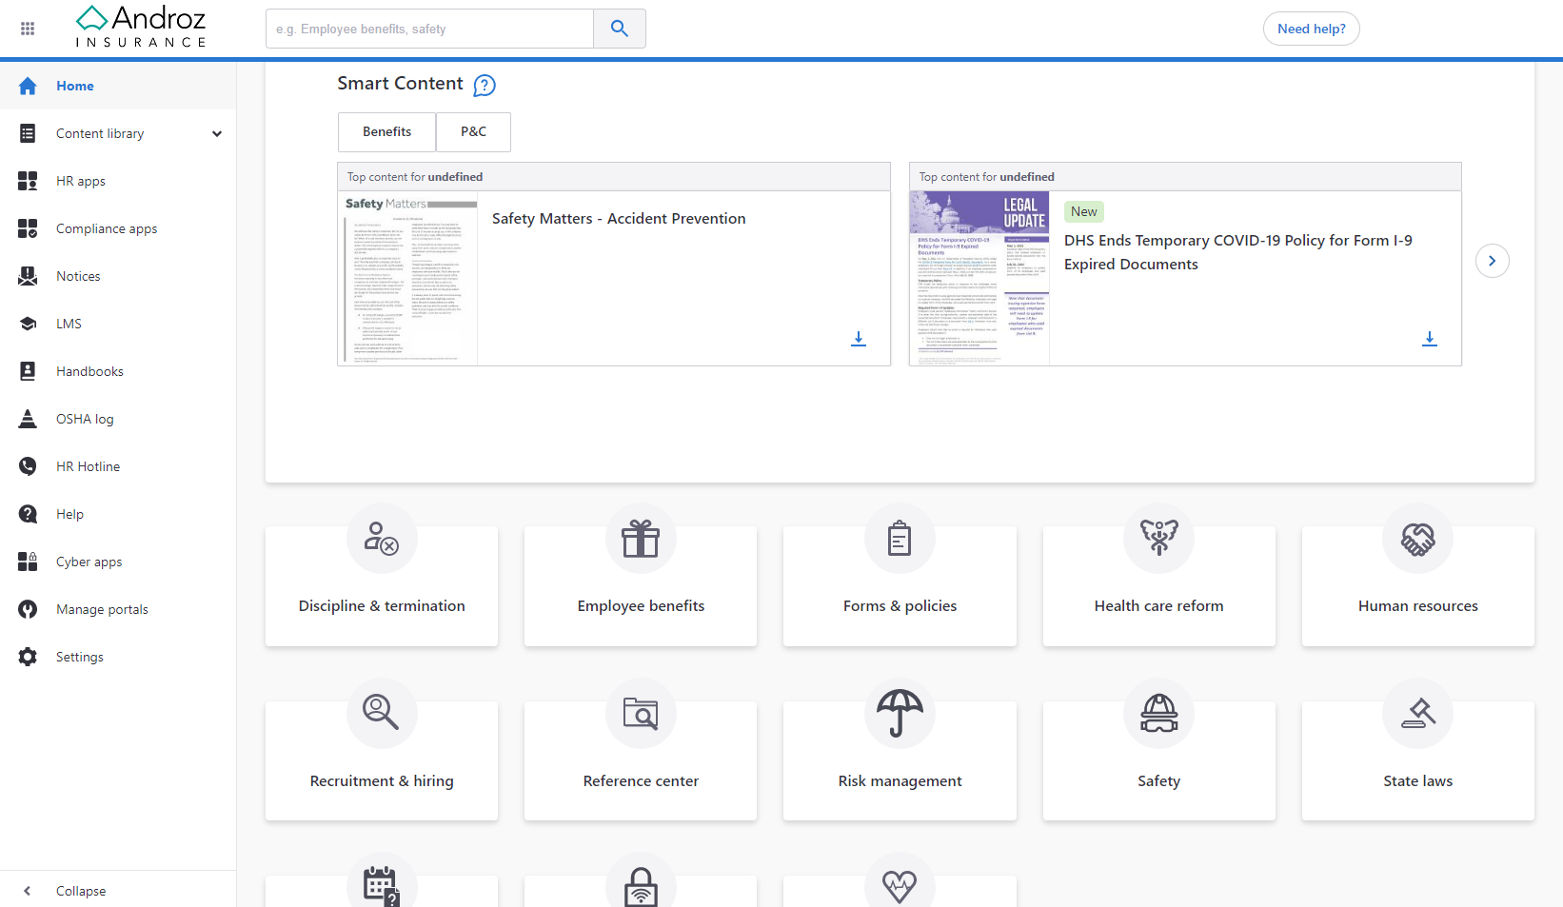The width and height of the screenshot is (1563, 907).
Task: Open 'DHS Ends Temporary COVID-19 Policy' title
Action: [1237, 252]
